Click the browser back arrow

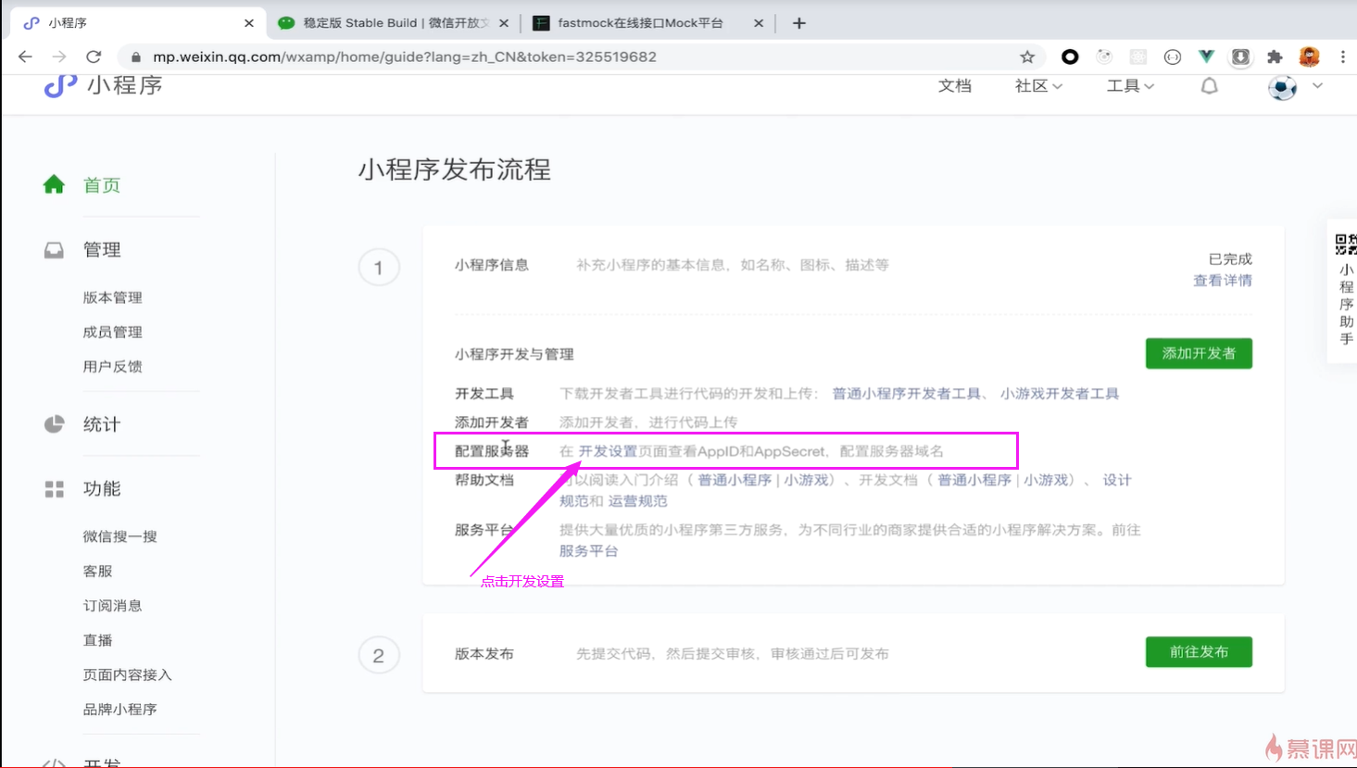[x=25, y=57]
